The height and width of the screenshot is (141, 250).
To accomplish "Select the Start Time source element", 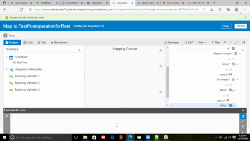I will (x=20, y=63).
